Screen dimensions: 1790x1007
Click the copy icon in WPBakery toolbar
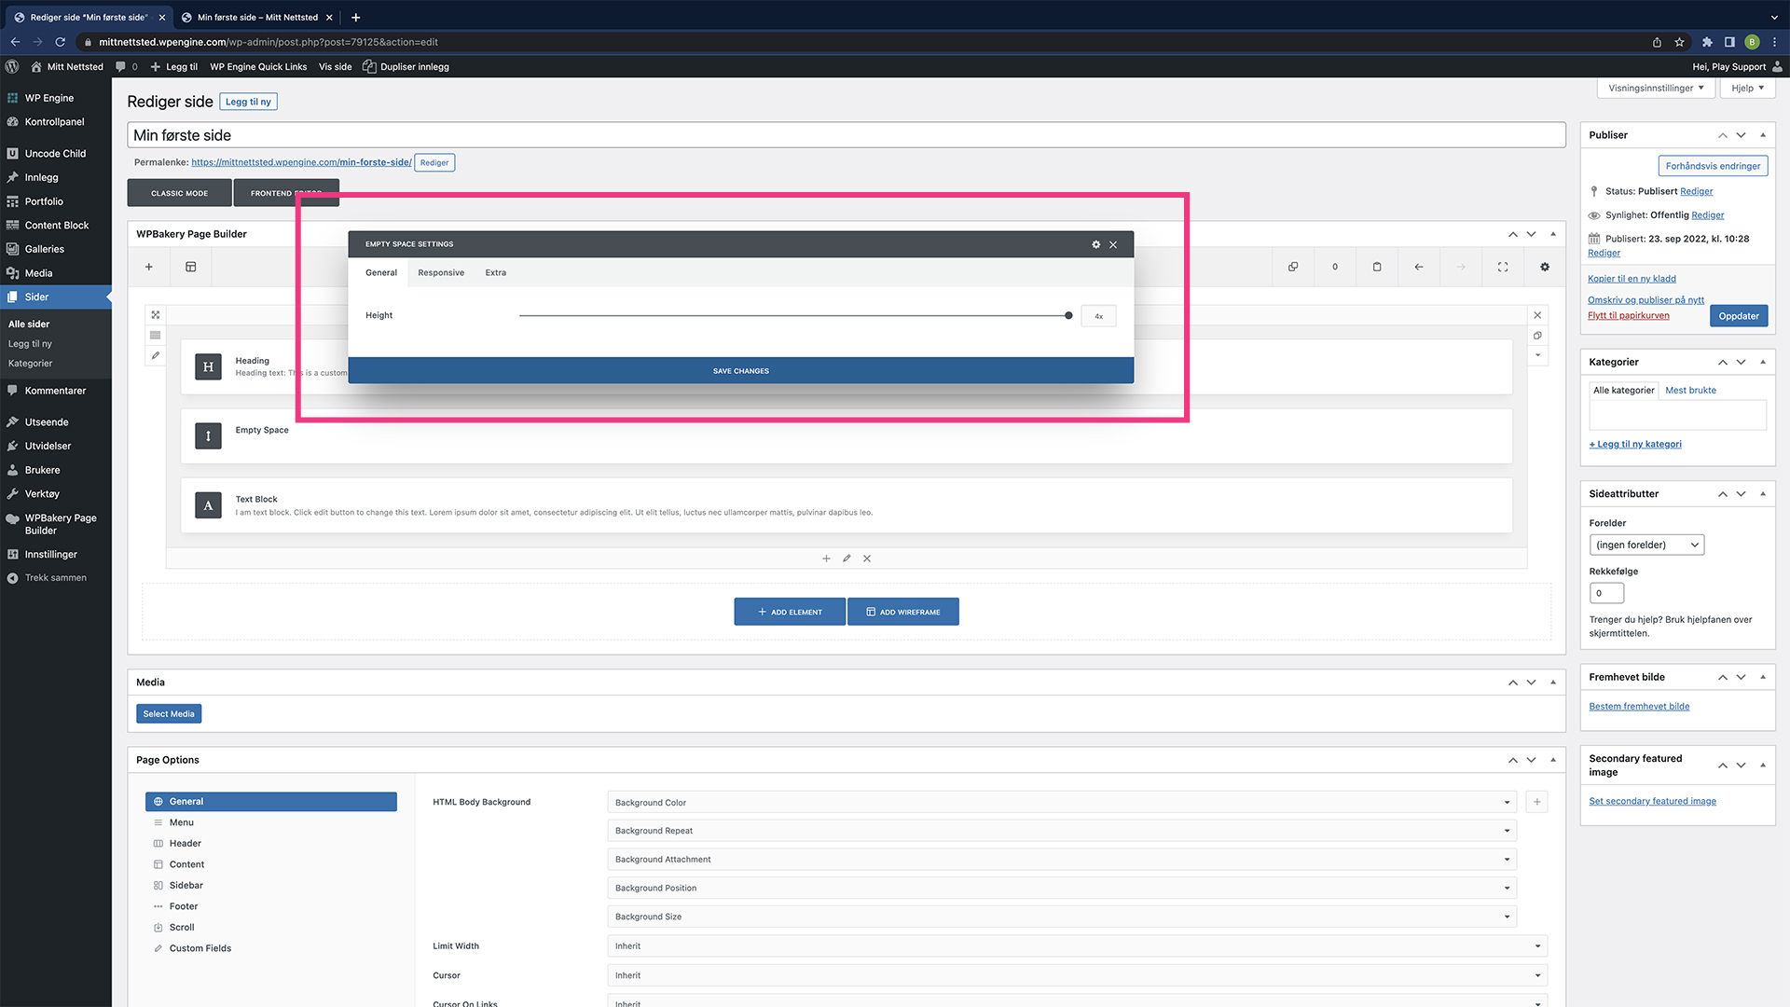[x=1293, y=267]
